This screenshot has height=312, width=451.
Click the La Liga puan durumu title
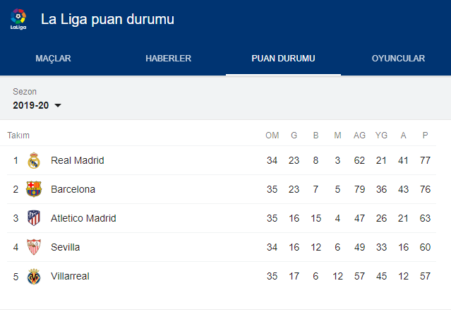[x=107, y=19]
